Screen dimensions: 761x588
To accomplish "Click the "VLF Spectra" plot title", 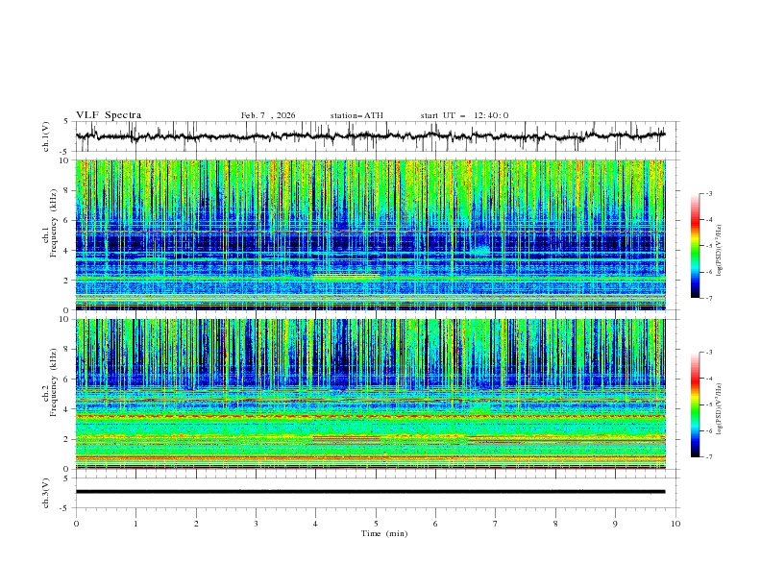I will 109,115.
